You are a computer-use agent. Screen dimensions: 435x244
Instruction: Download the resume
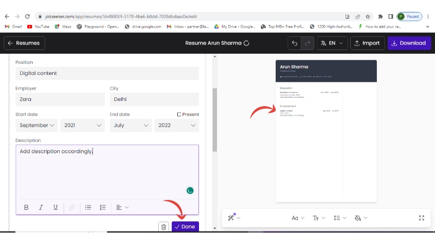coord(409,43)
